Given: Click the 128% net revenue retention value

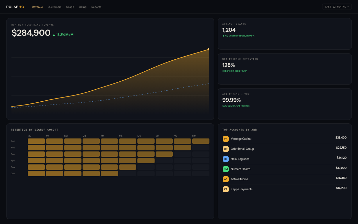Looking at the screenshot, I should click(228, 65).
